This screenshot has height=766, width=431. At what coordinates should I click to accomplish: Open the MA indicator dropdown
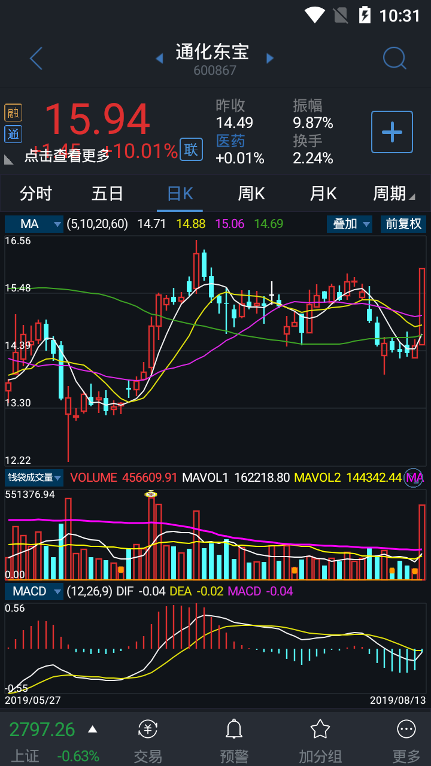34,224
